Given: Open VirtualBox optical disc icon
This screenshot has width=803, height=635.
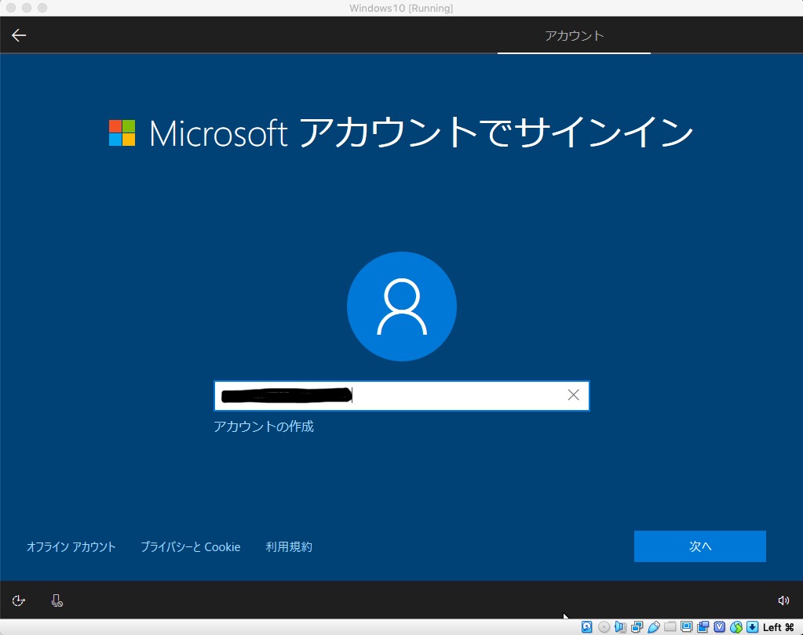Looking at the screenshot, I should click(x=604, y=627).
